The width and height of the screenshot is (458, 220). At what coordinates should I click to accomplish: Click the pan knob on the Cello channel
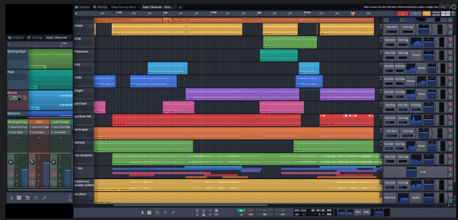tap(32, 162)
